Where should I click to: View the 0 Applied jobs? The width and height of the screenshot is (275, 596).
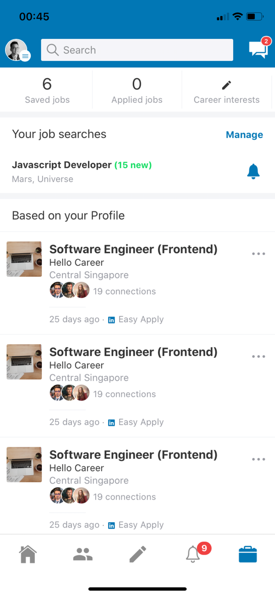click(x=137, y=90)
